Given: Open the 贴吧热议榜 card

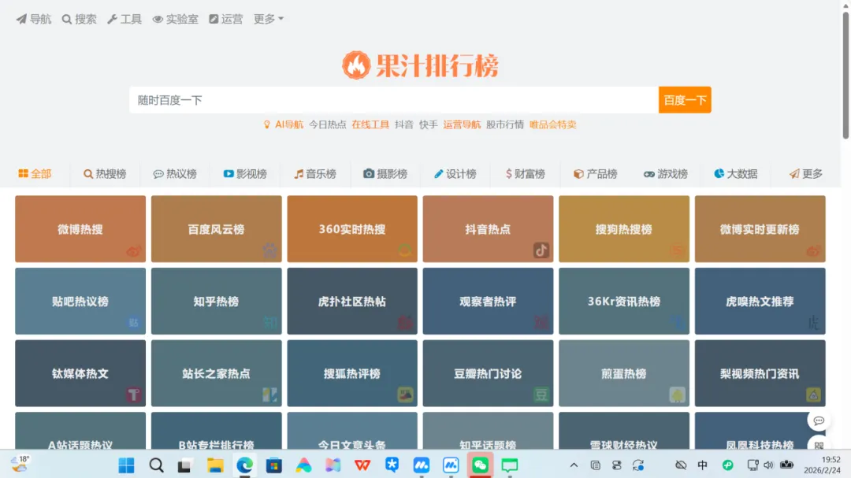Looking at the screenshot, I should [x=80, y=301].
